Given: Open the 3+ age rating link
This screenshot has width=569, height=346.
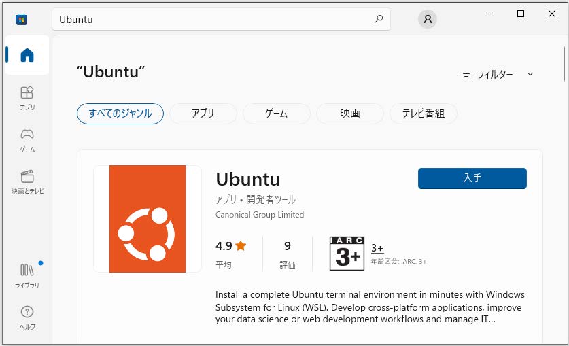Looking at the screenshot, I should tap(377, 248).
